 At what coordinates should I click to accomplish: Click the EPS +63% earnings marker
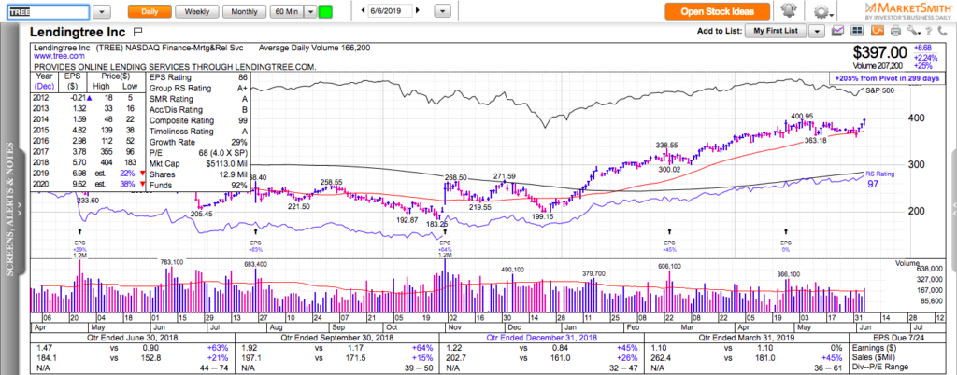pyautogui.click(x=255, y=245)
